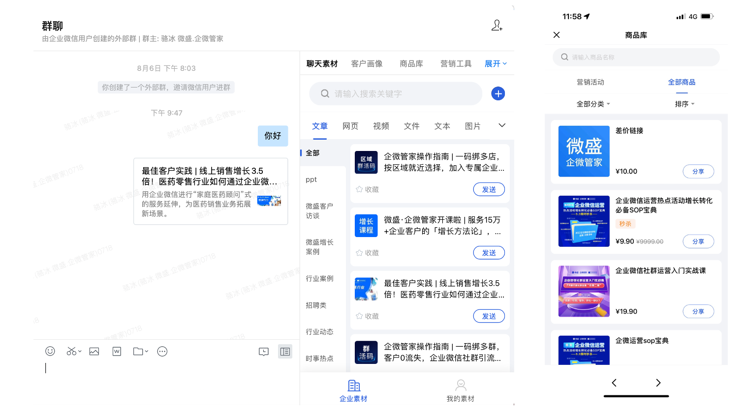Favorite the 企微管家开课啦 article
The image size is (746, 419).
pyautogui.click(x=367, y=253)
